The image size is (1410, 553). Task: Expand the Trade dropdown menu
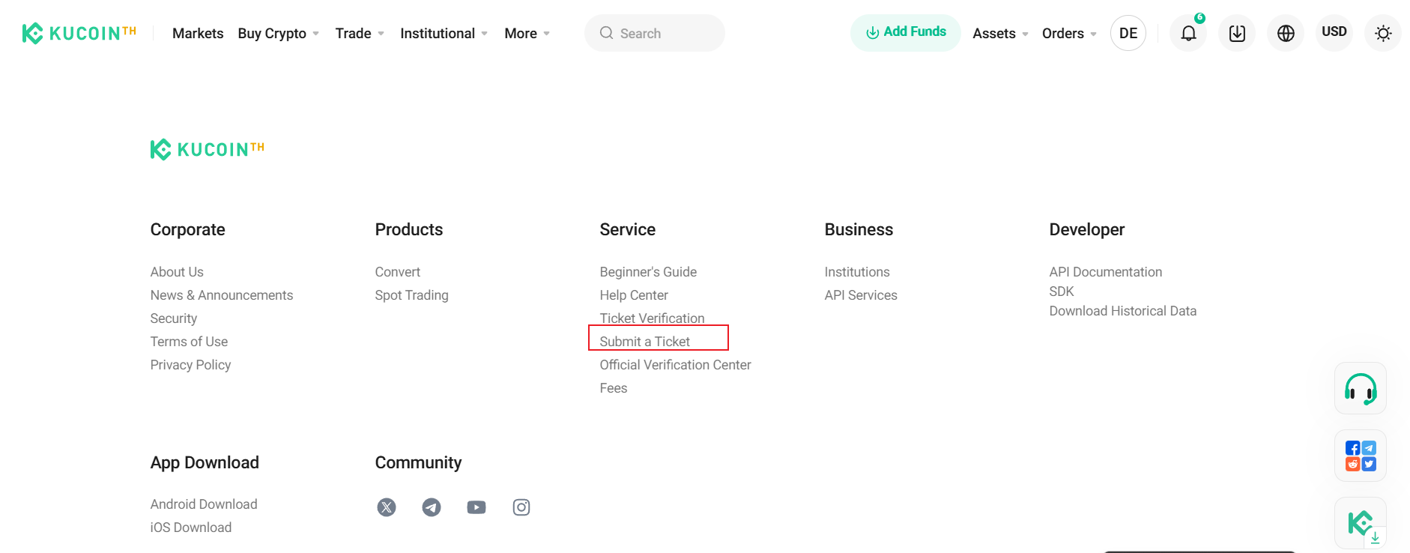tap(360, 34)
